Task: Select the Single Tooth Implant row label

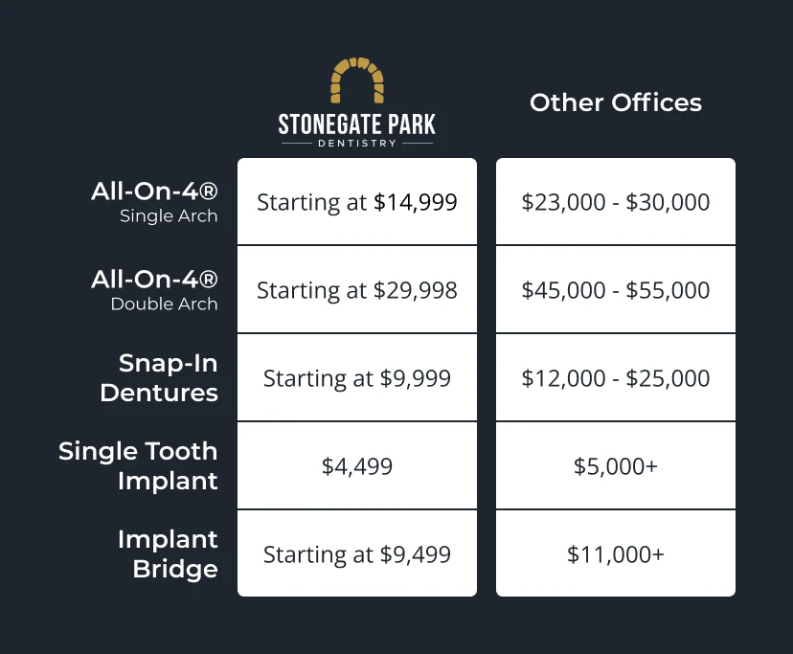Action: tap(138, 465)
